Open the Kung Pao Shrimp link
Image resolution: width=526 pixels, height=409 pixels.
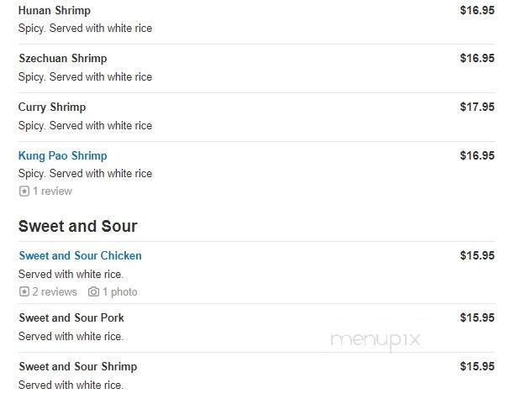point(62,155)
